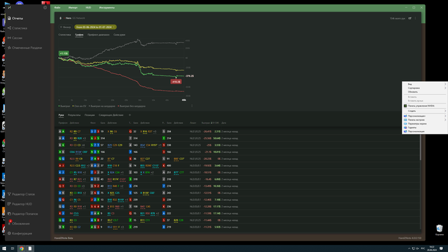Select the Следующее Действие tab
The width and height of the screenshot is (448, 252).
[111, 115]
